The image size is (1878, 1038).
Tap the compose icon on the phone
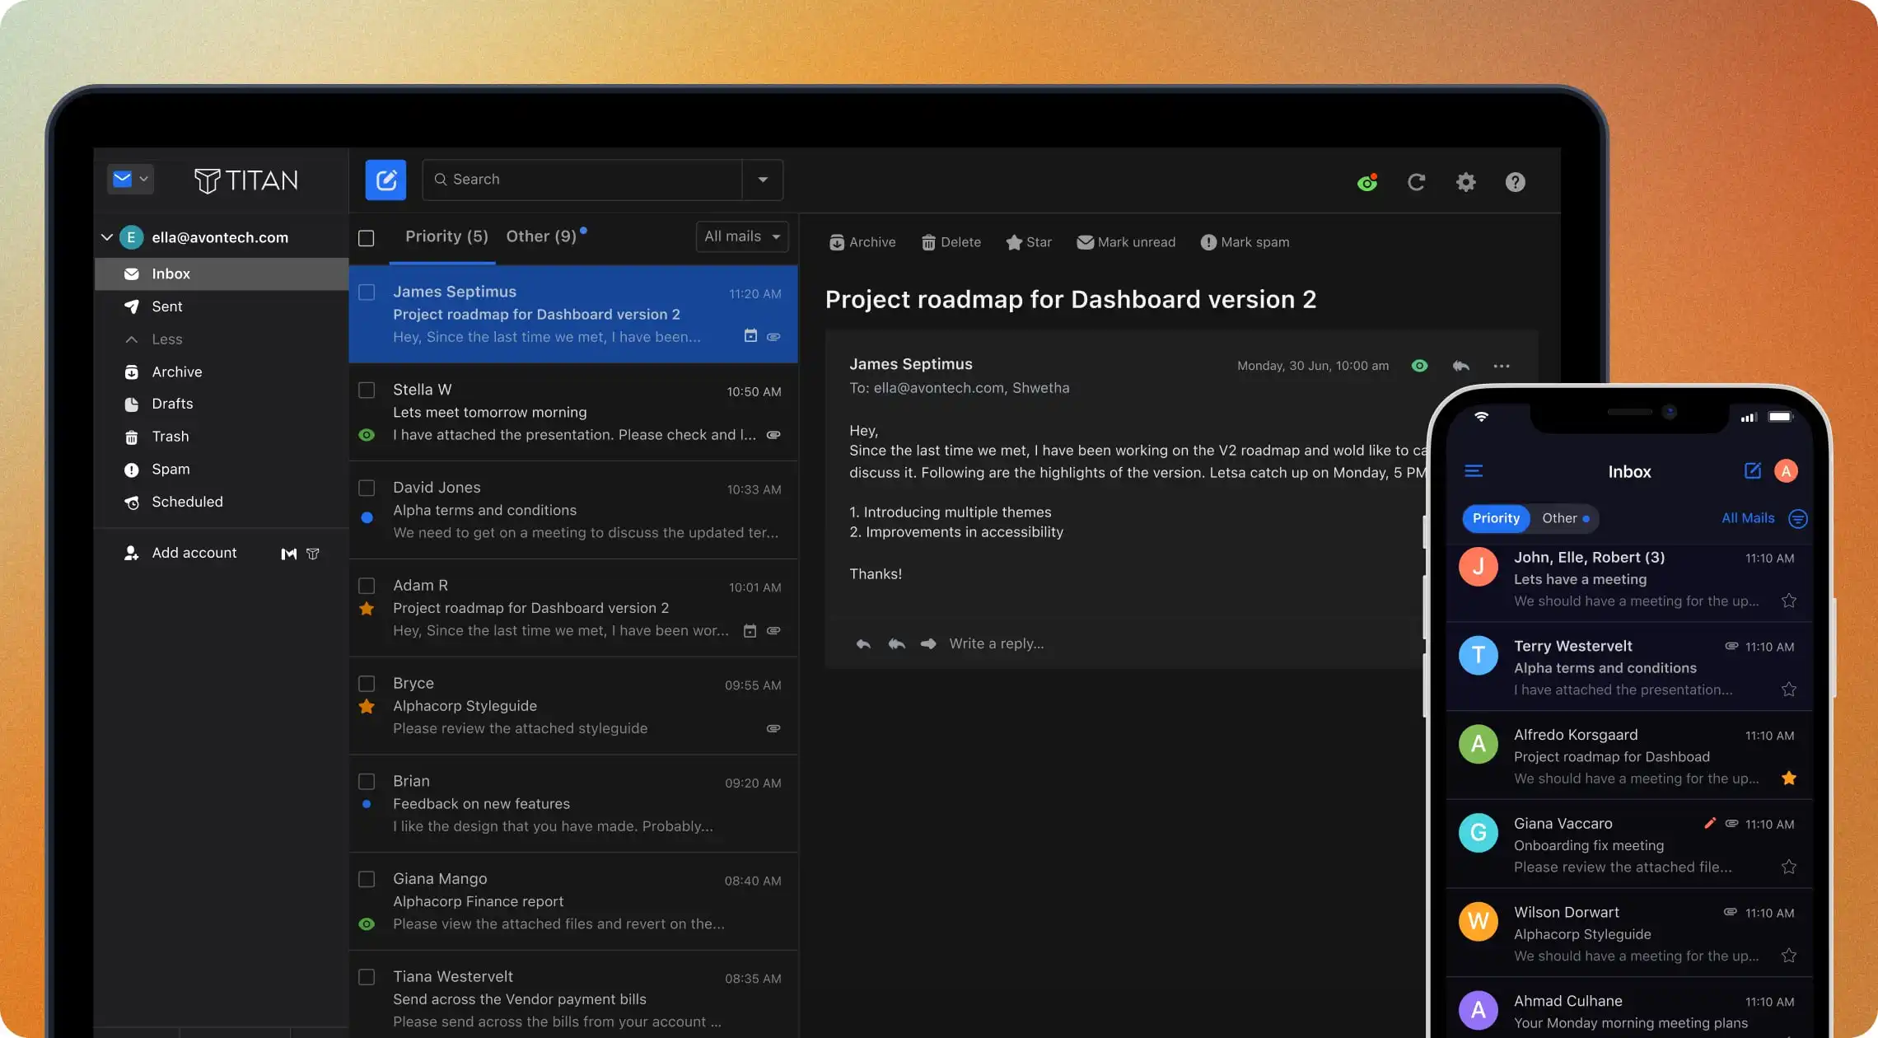1753,470
